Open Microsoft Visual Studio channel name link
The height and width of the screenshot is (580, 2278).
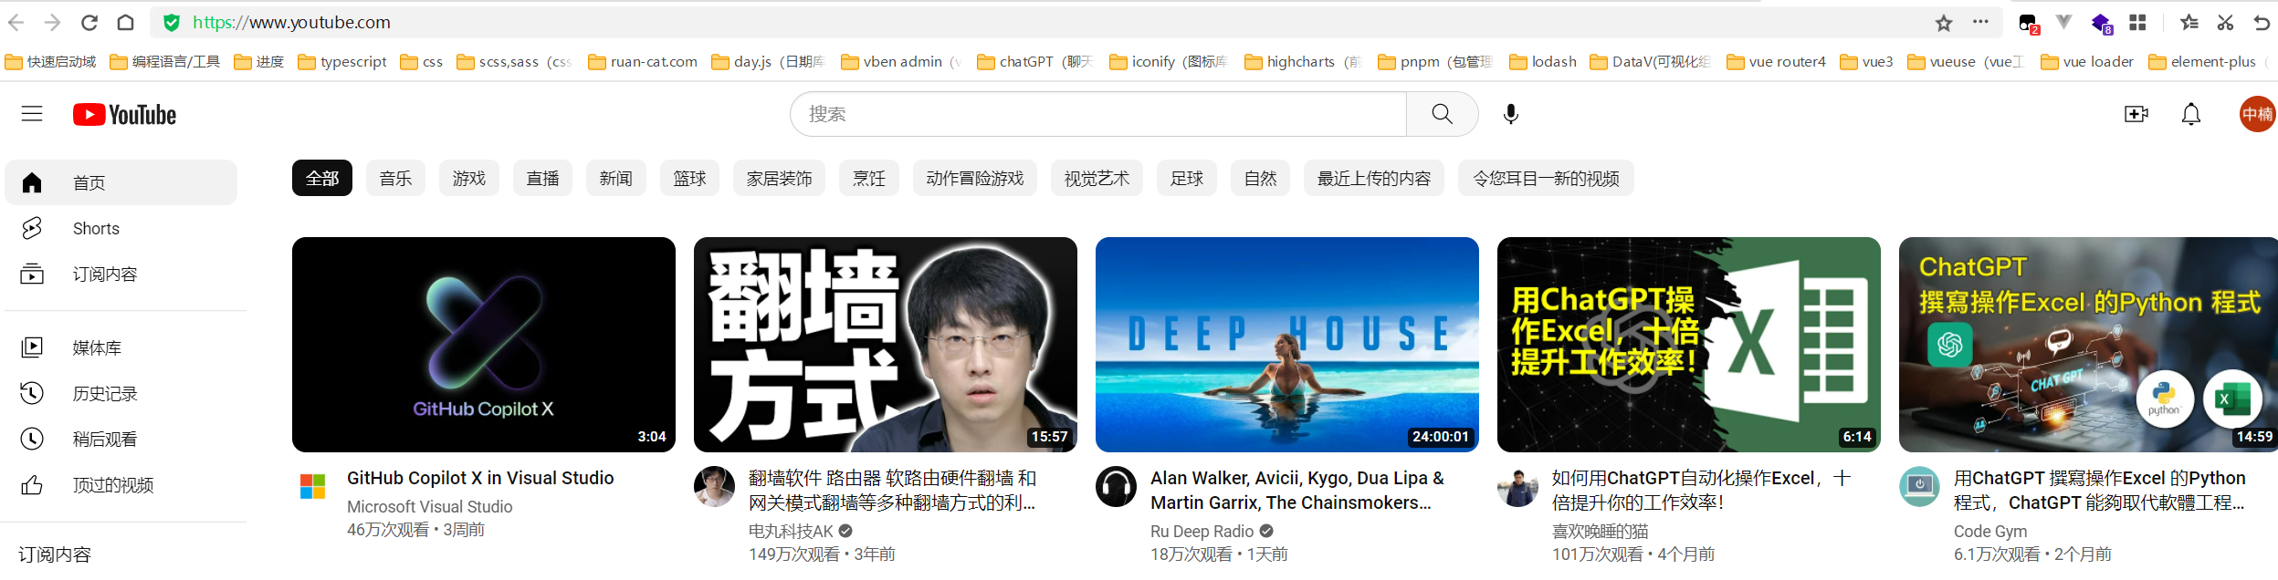[429, 506]
